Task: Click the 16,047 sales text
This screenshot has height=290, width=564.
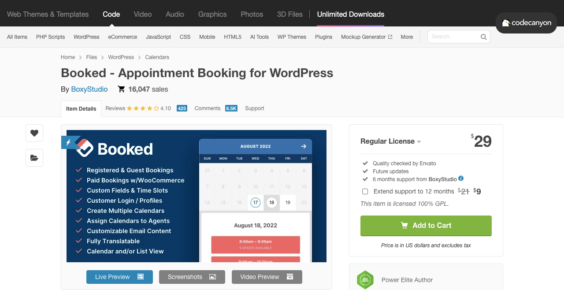Action: coord(148,89)
